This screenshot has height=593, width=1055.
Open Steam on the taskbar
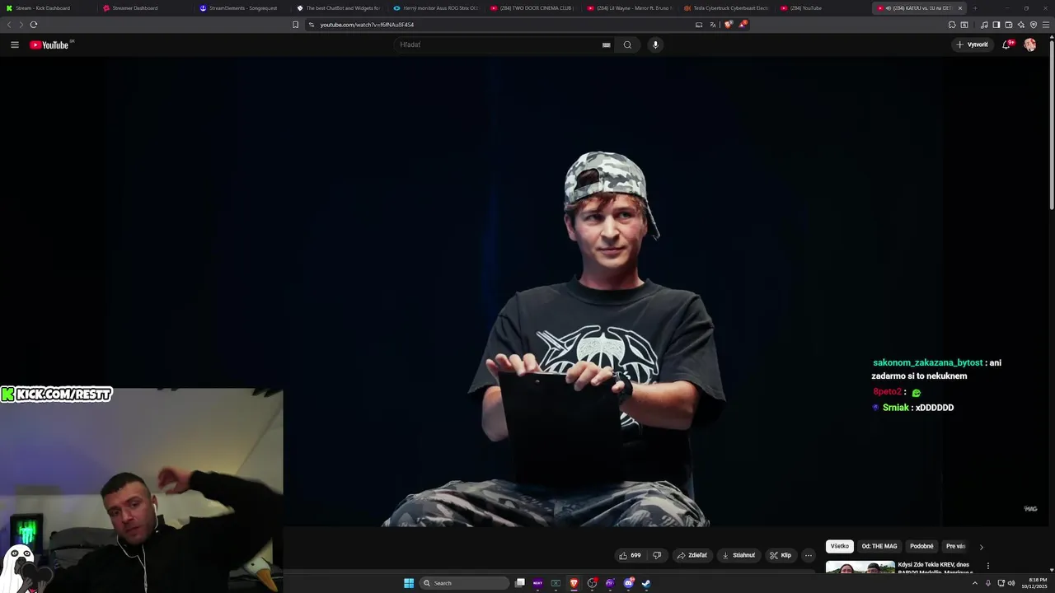click(x=646, y=583)
